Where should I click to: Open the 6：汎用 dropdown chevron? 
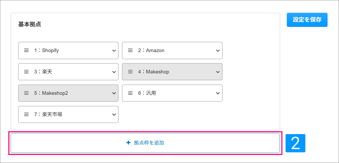218,93
